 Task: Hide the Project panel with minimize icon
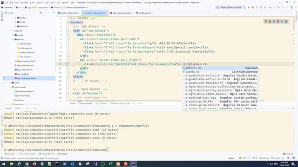tap(54, 13)
